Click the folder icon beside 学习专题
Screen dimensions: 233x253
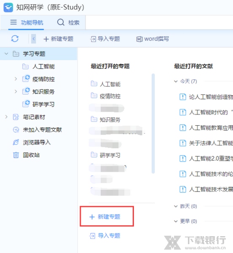(x=16, y=54)
